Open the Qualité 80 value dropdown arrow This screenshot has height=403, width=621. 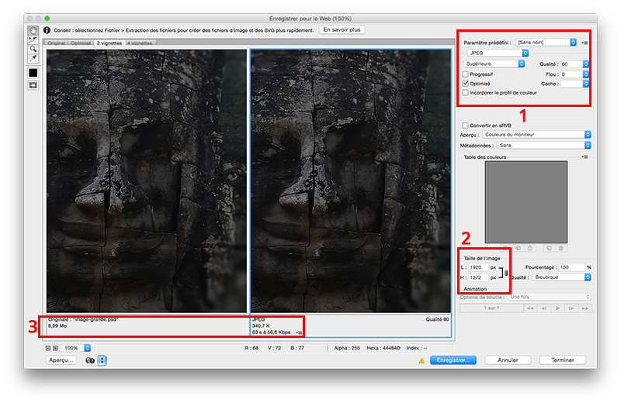pos(586,64)
